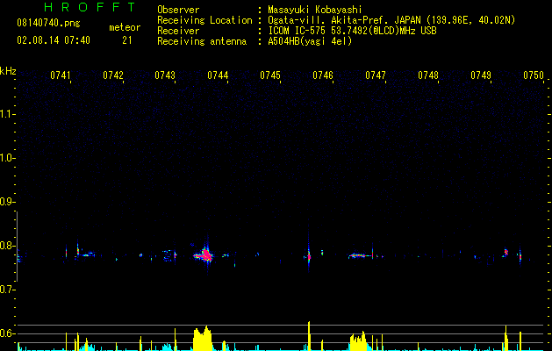Viewport: 552px width, 351px height.
Task: Click the 0741 time axis marker
Action: 61,75
